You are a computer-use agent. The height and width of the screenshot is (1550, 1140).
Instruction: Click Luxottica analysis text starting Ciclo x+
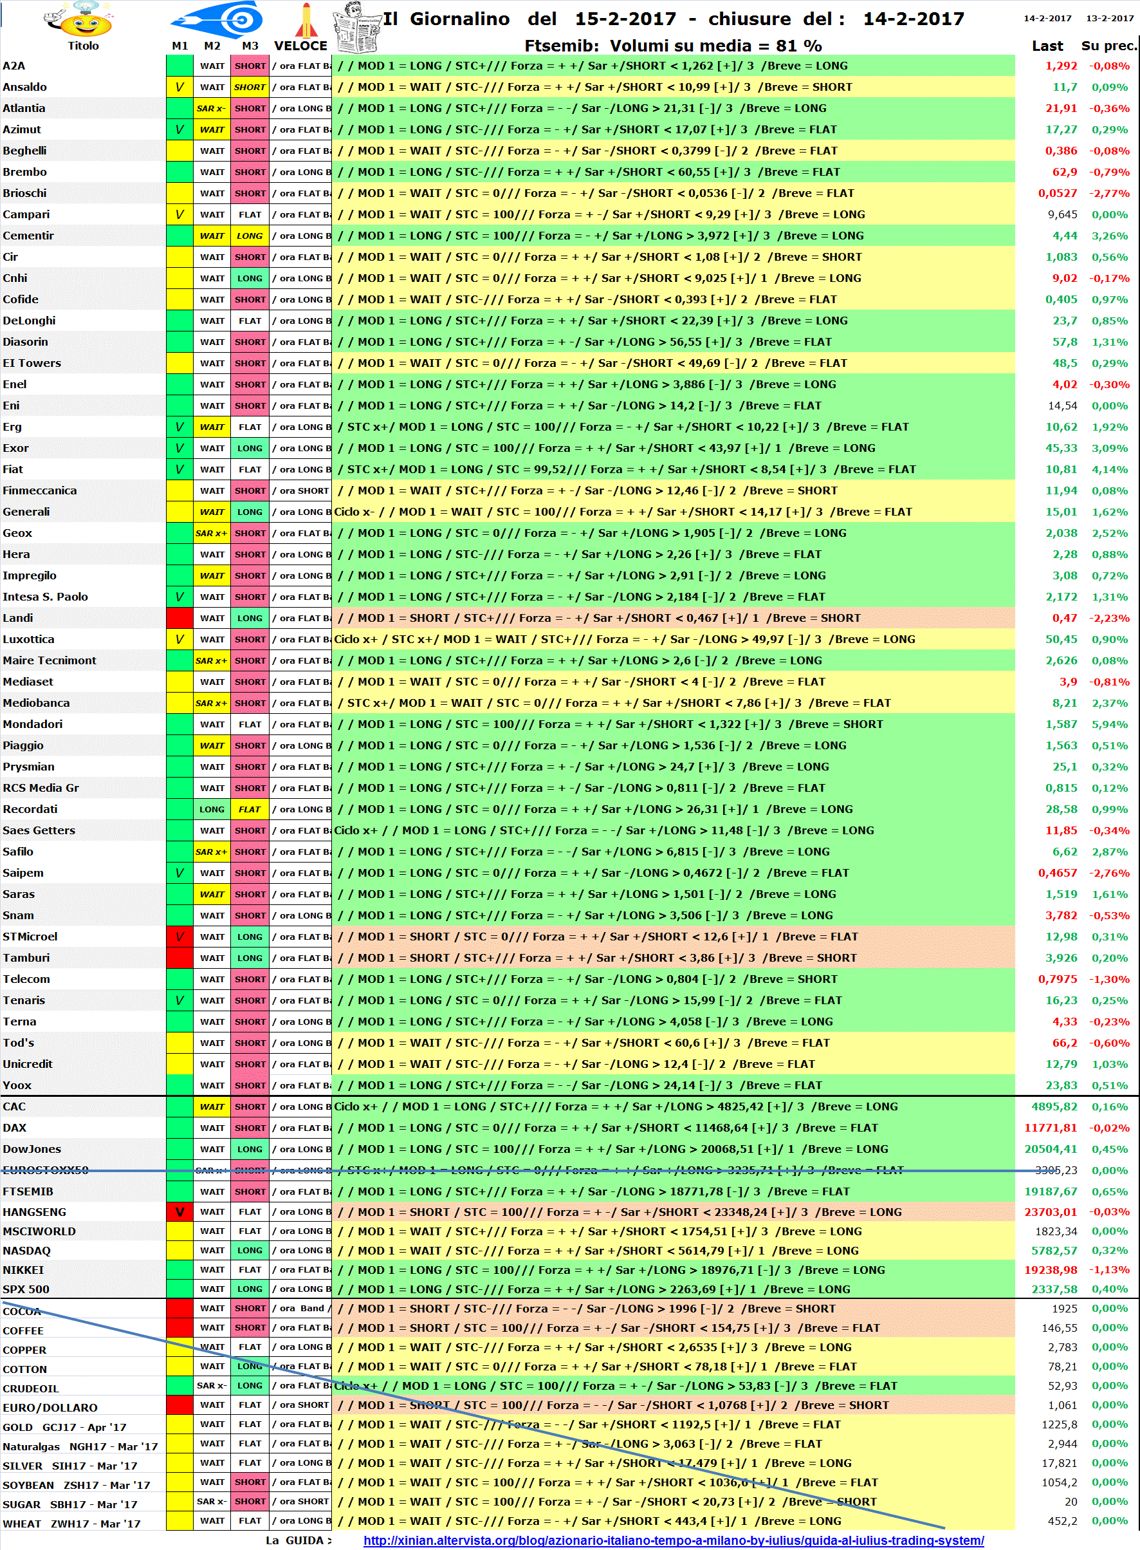[x=625, y=639]
